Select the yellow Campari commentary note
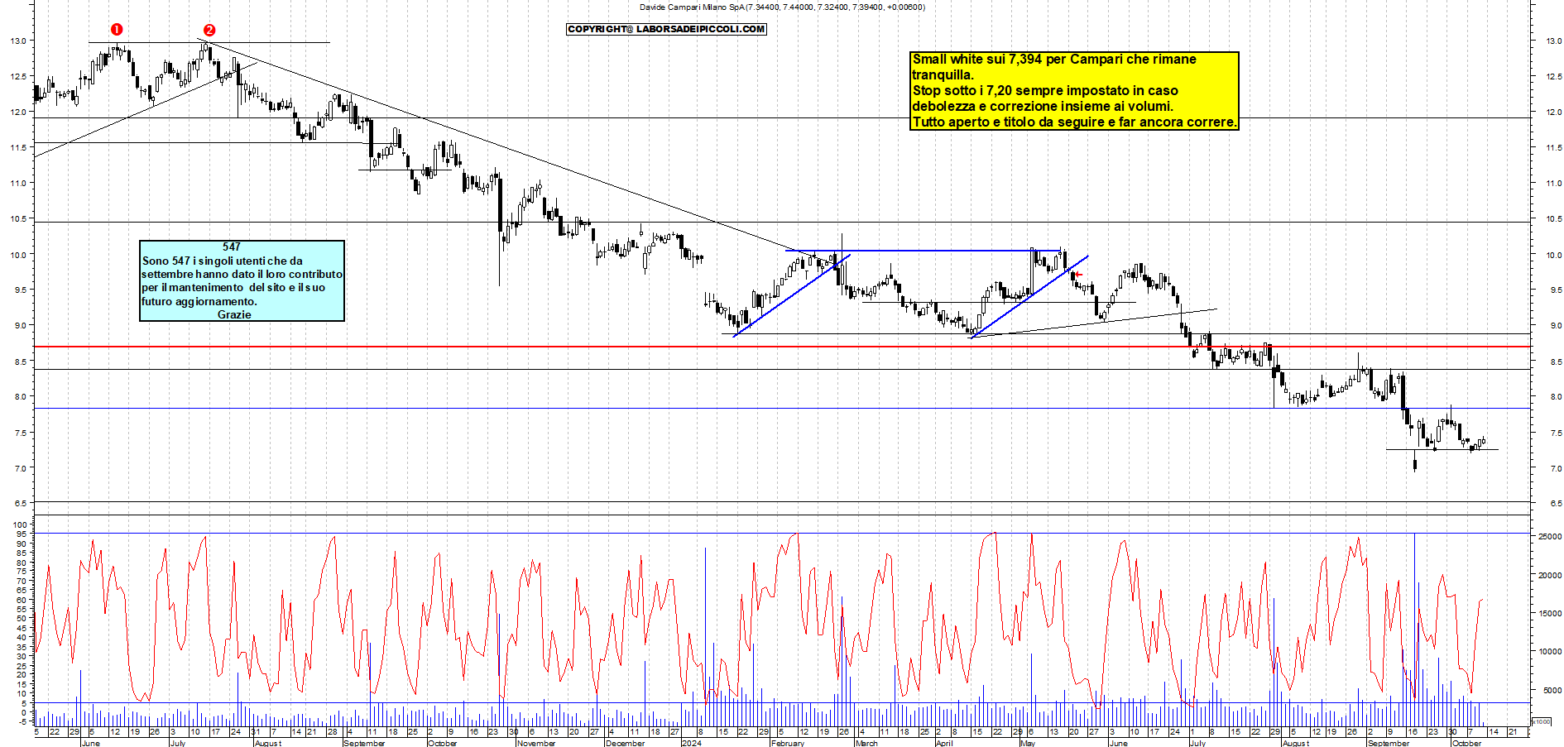Viewport: 1564px width, 747px height. [x=1074, y=91]
